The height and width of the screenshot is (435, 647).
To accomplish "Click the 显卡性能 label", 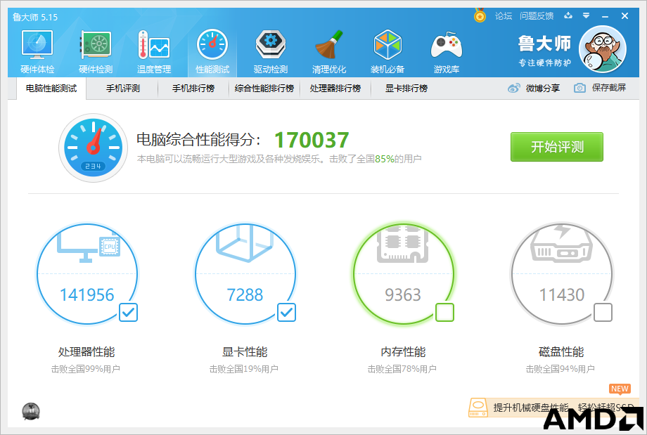I will [x=245, y=352].
